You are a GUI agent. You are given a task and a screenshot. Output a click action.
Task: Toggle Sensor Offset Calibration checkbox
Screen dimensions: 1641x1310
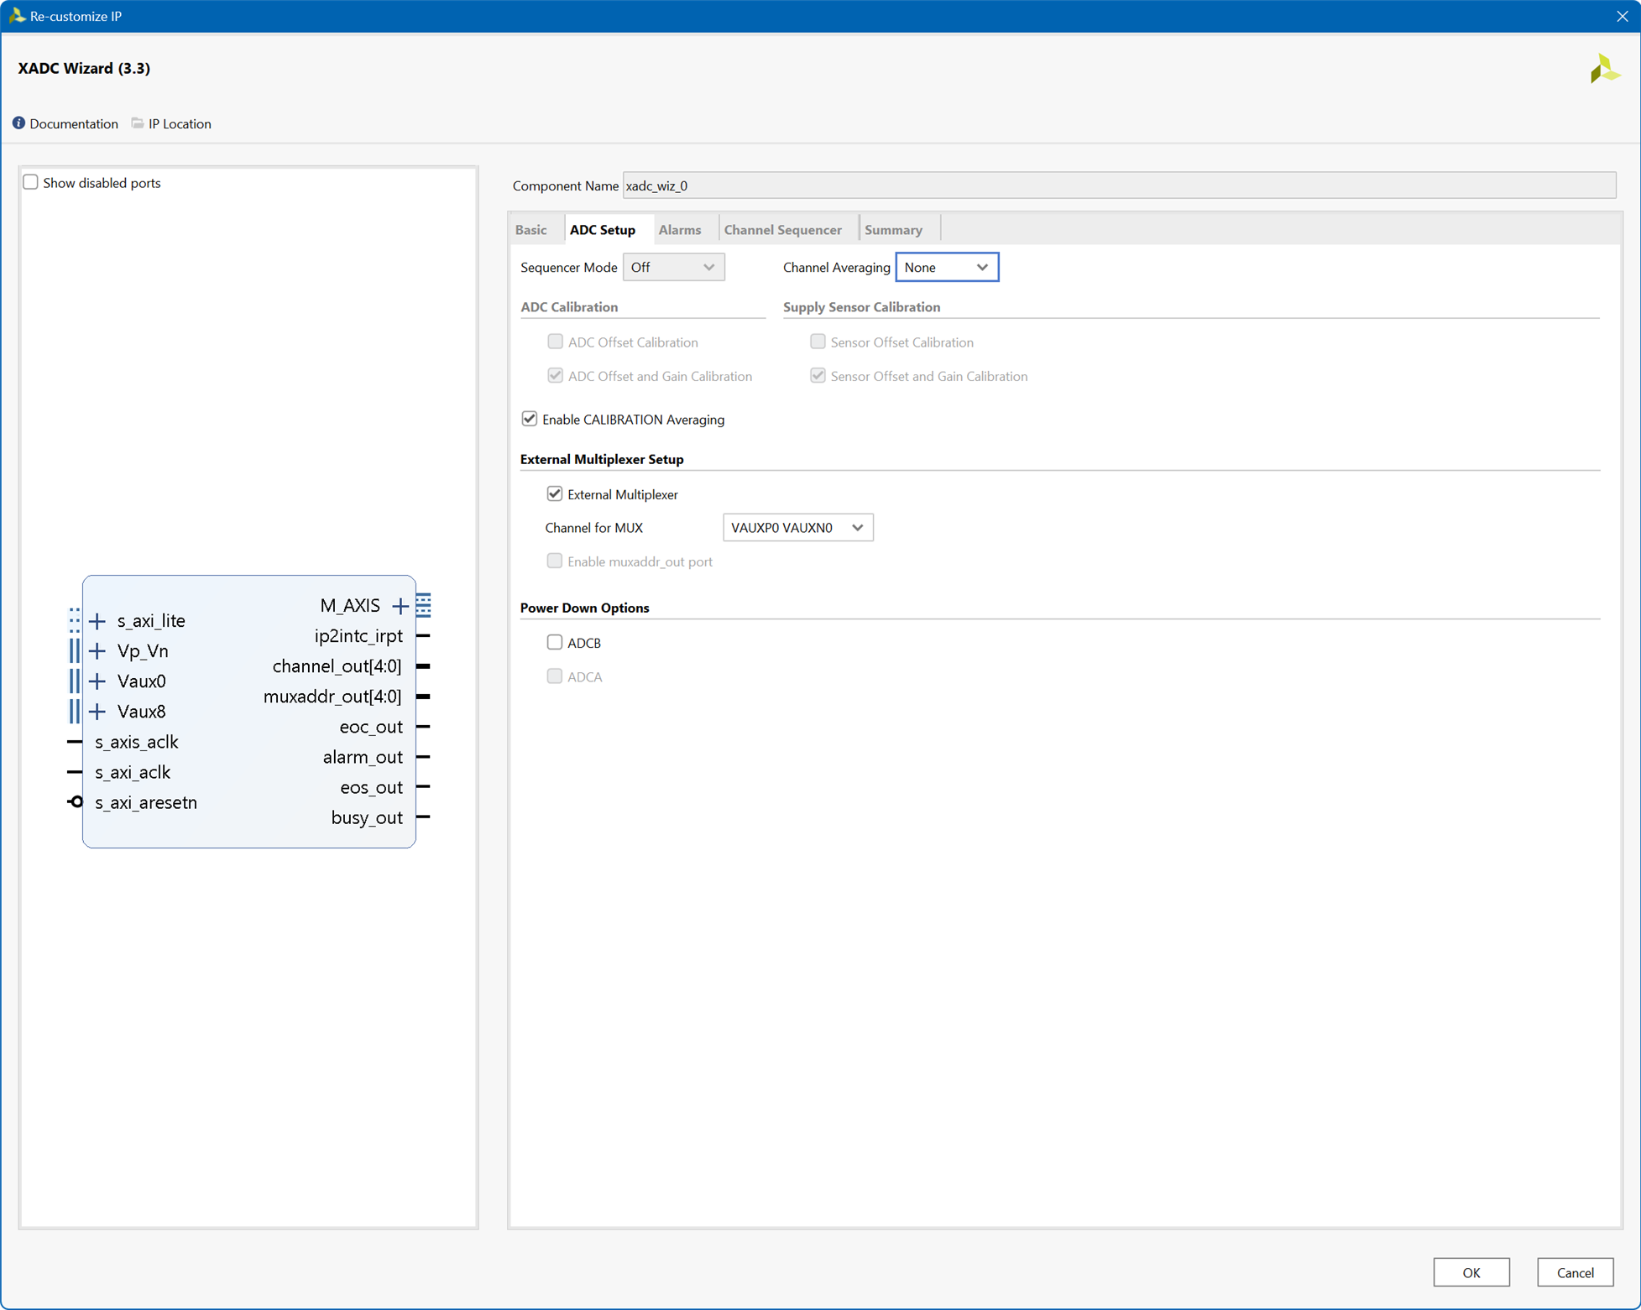(818, 342)
